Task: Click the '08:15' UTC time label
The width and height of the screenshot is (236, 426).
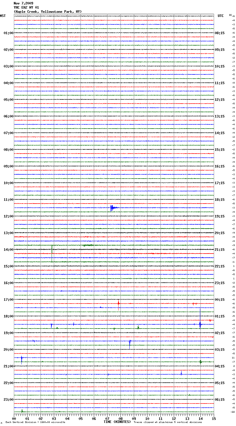Action: click(x=220, y=33)
